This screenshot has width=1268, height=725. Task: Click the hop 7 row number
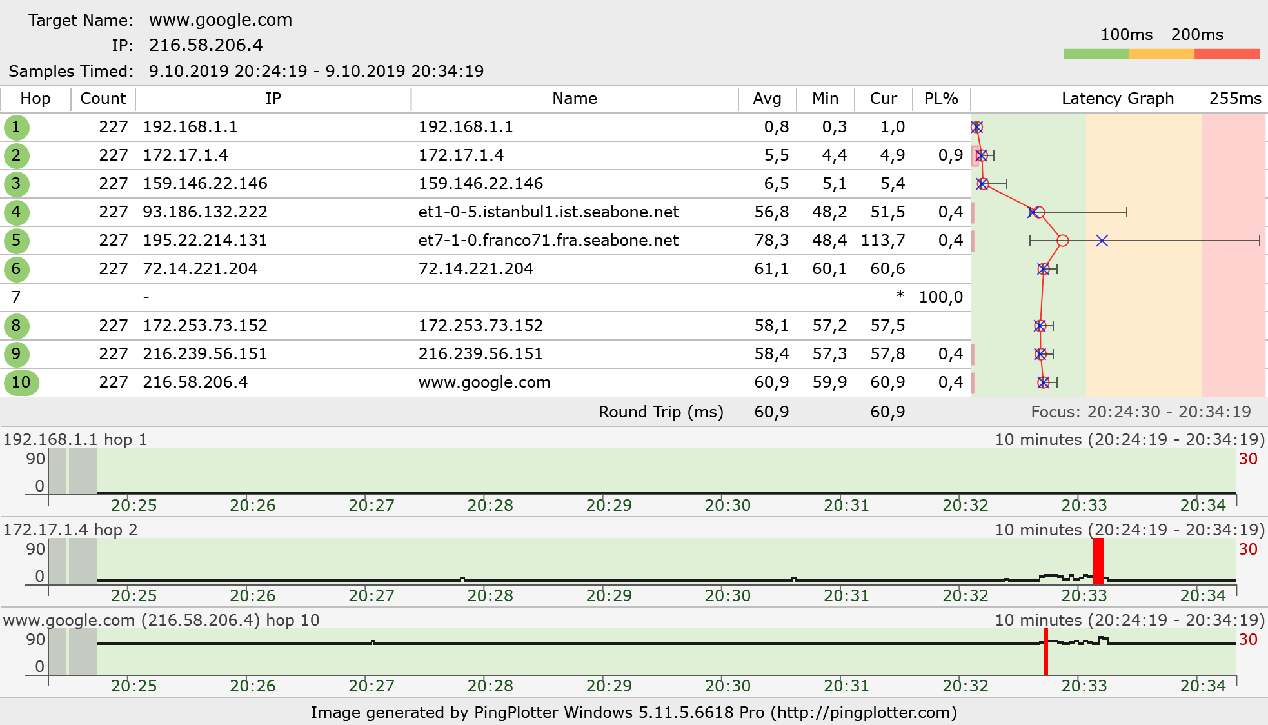point(16,297)
